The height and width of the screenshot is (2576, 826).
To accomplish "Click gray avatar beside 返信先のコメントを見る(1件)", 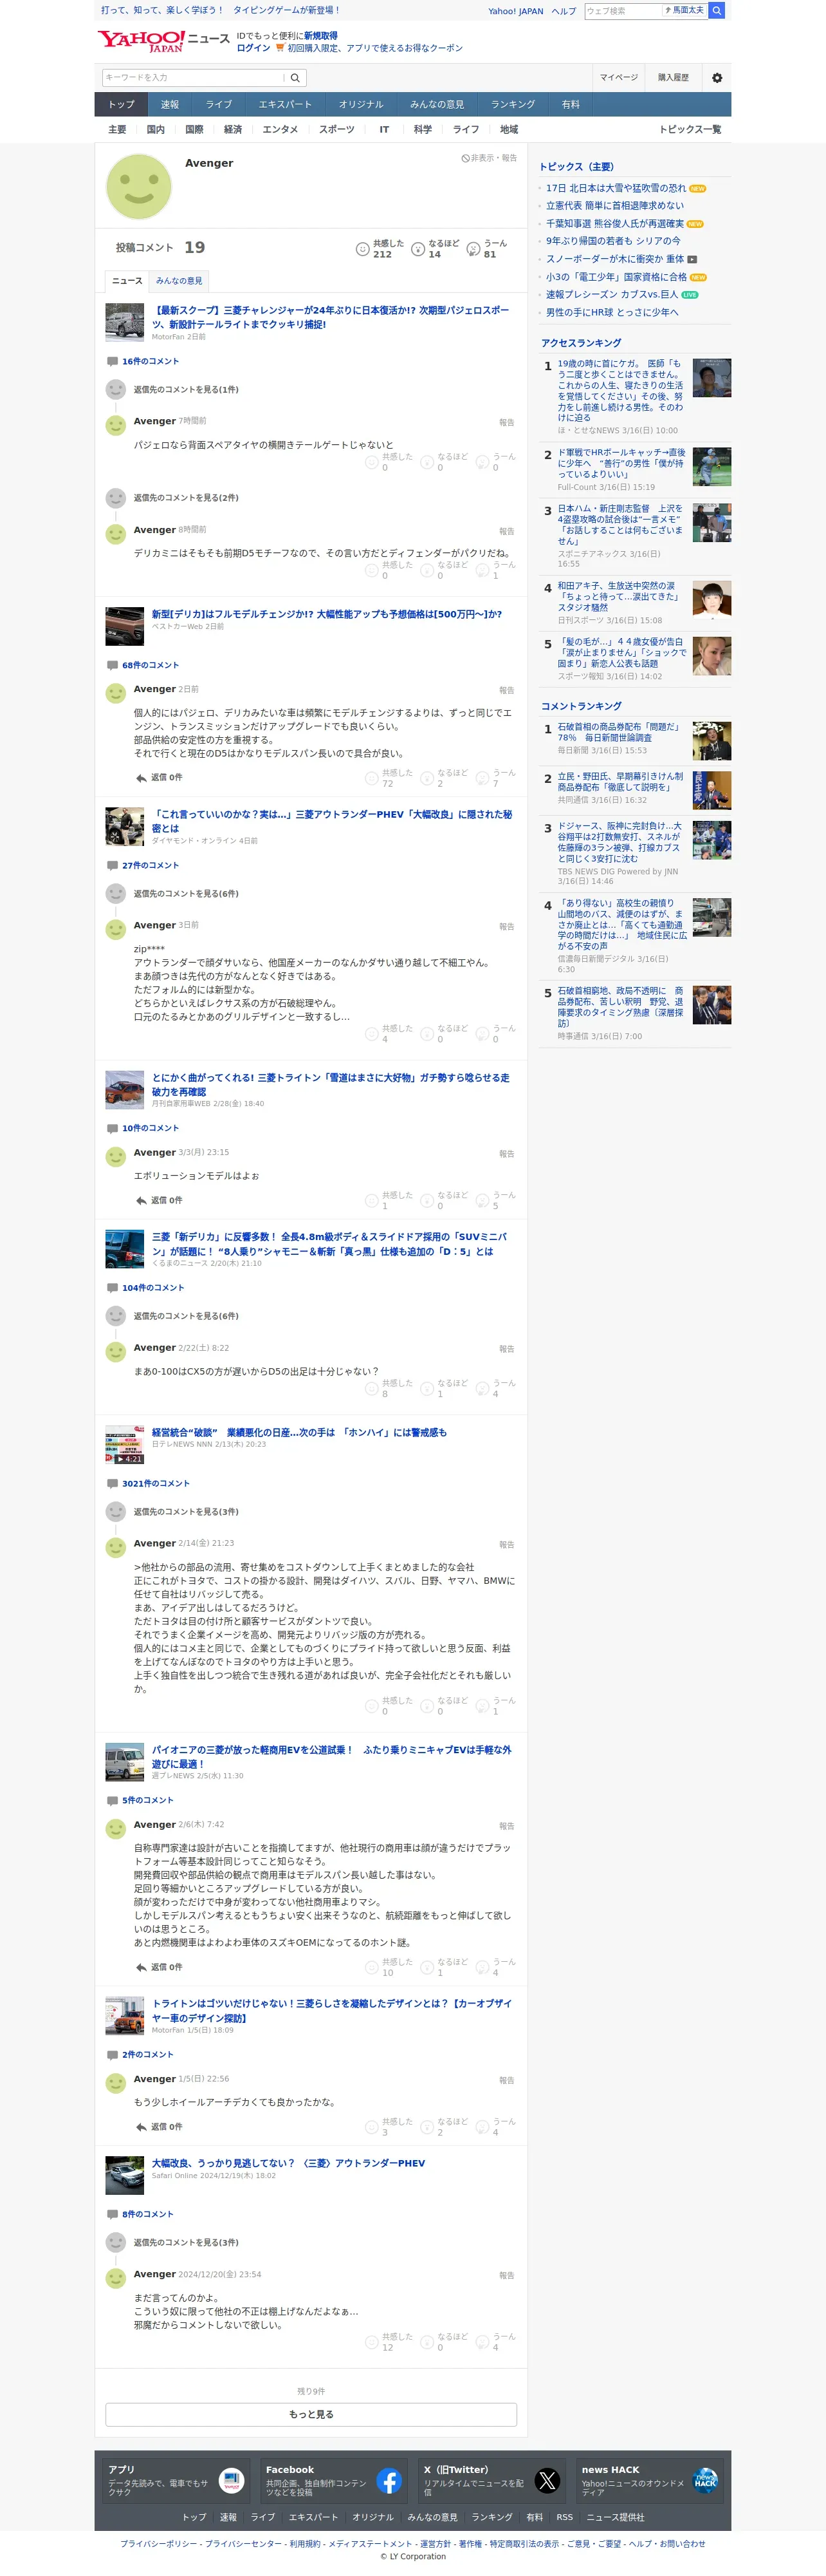I will pyautogui.click(x=116, y=390).
